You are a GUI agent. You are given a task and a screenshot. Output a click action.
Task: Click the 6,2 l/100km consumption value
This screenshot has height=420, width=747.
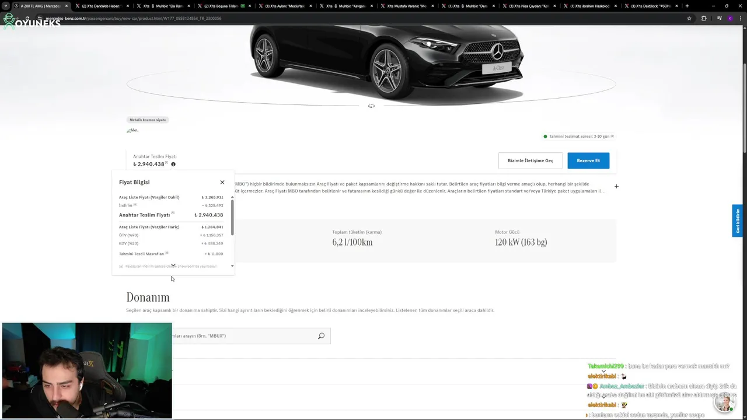(x=352, y=242)
